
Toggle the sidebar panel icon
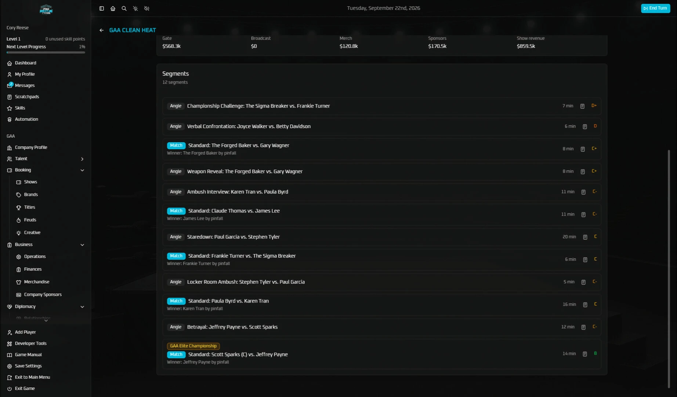[x=102, y=8]
